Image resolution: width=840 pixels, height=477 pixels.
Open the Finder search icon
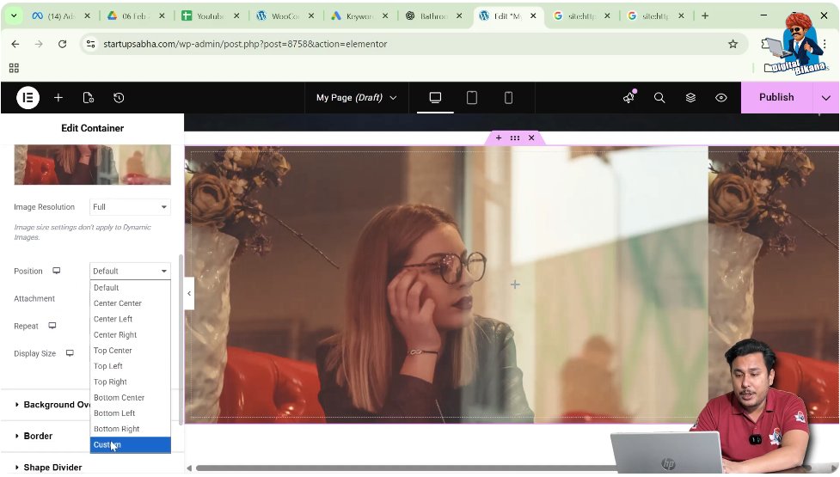(x=659, y=98)
